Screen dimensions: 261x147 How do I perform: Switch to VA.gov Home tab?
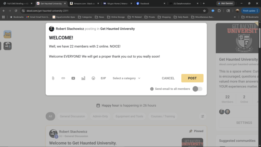pos(118,4)
